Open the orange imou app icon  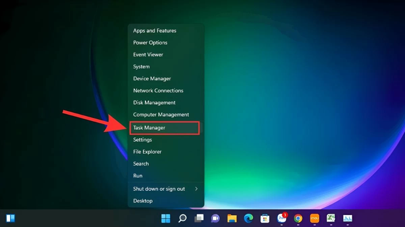click(314, 219)
